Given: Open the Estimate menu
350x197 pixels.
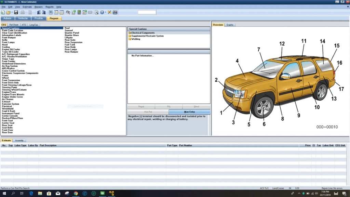Looking at the screenshot, I should pyautogui.click(x=27, y=7).
